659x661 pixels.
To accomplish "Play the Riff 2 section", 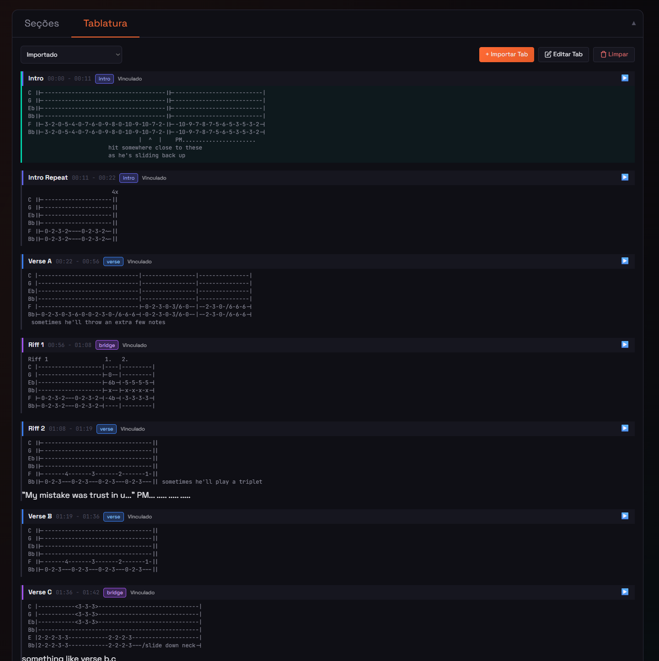I will 625,428.
